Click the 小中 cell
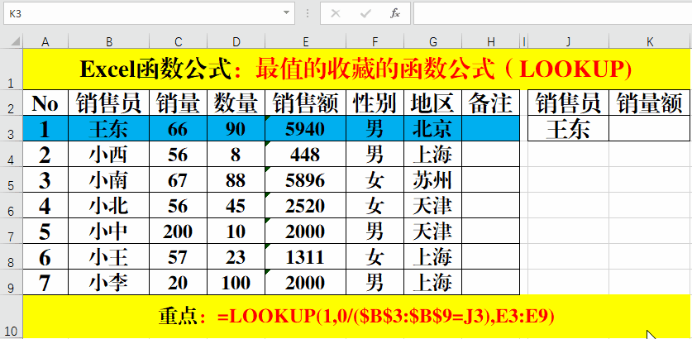This screenshot has width=692, height=339. tap(108, 231)
